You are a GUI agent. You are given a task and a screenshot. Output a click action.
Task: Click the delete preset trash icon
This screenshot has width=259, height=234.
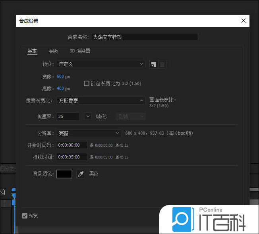tap(162, 64)
